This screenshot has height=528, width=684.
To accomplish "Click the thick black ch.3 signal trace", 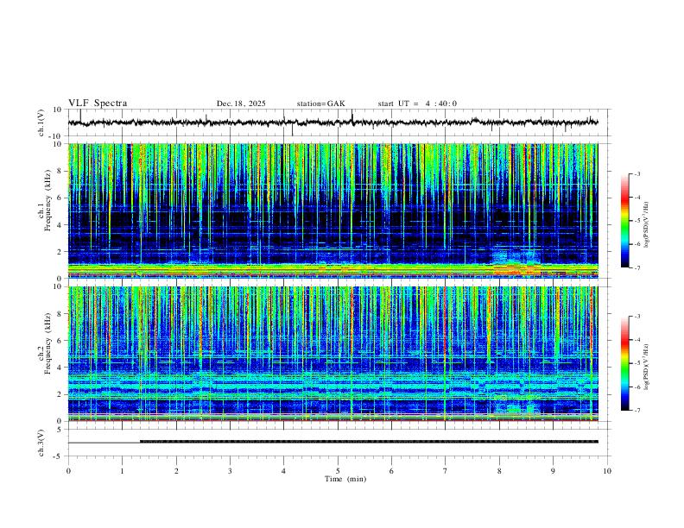I will click(369, 442).
